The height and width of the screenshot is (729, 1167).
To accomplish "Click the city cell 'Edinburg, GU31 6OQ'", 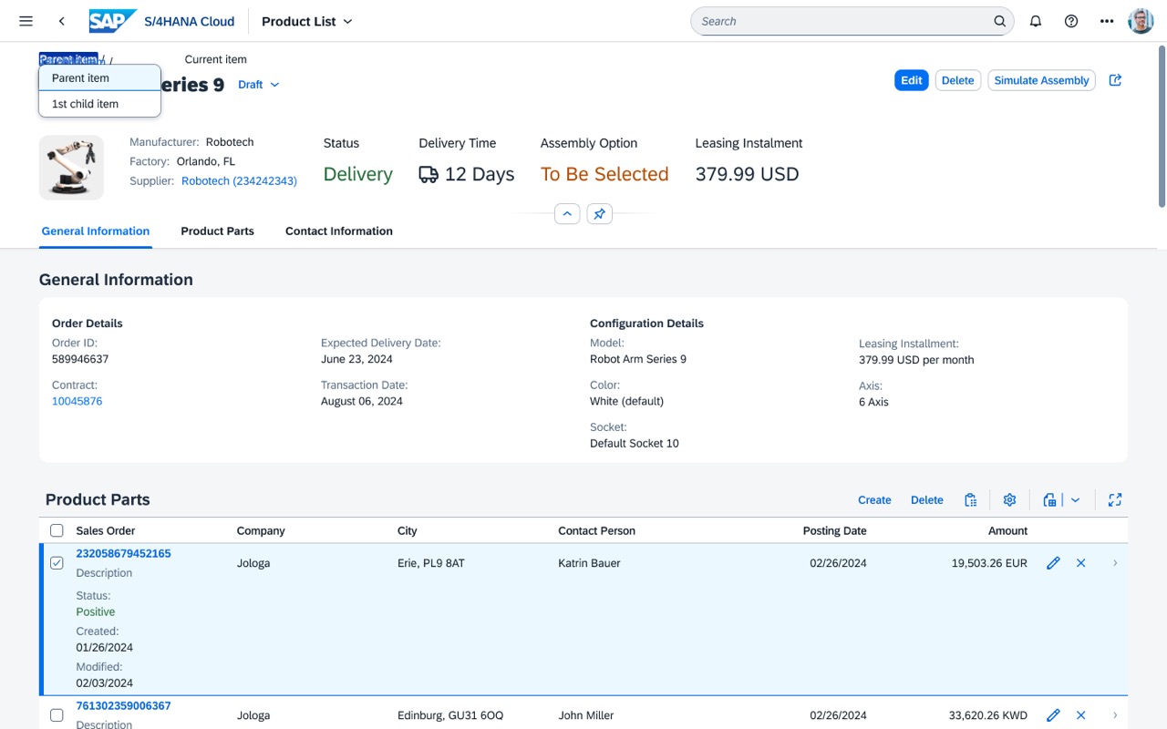I will [x=450, y=715].
